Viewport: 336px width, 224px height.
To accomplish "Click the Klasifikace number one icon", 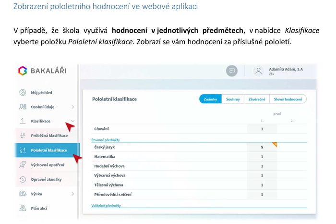I will click(23, 121).
